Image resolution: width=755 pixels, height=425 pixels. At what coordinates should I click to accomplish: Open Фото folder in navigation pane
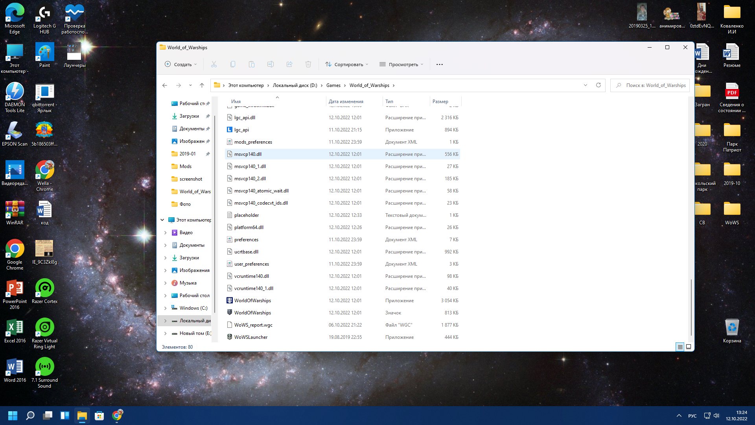coord(185,204)
